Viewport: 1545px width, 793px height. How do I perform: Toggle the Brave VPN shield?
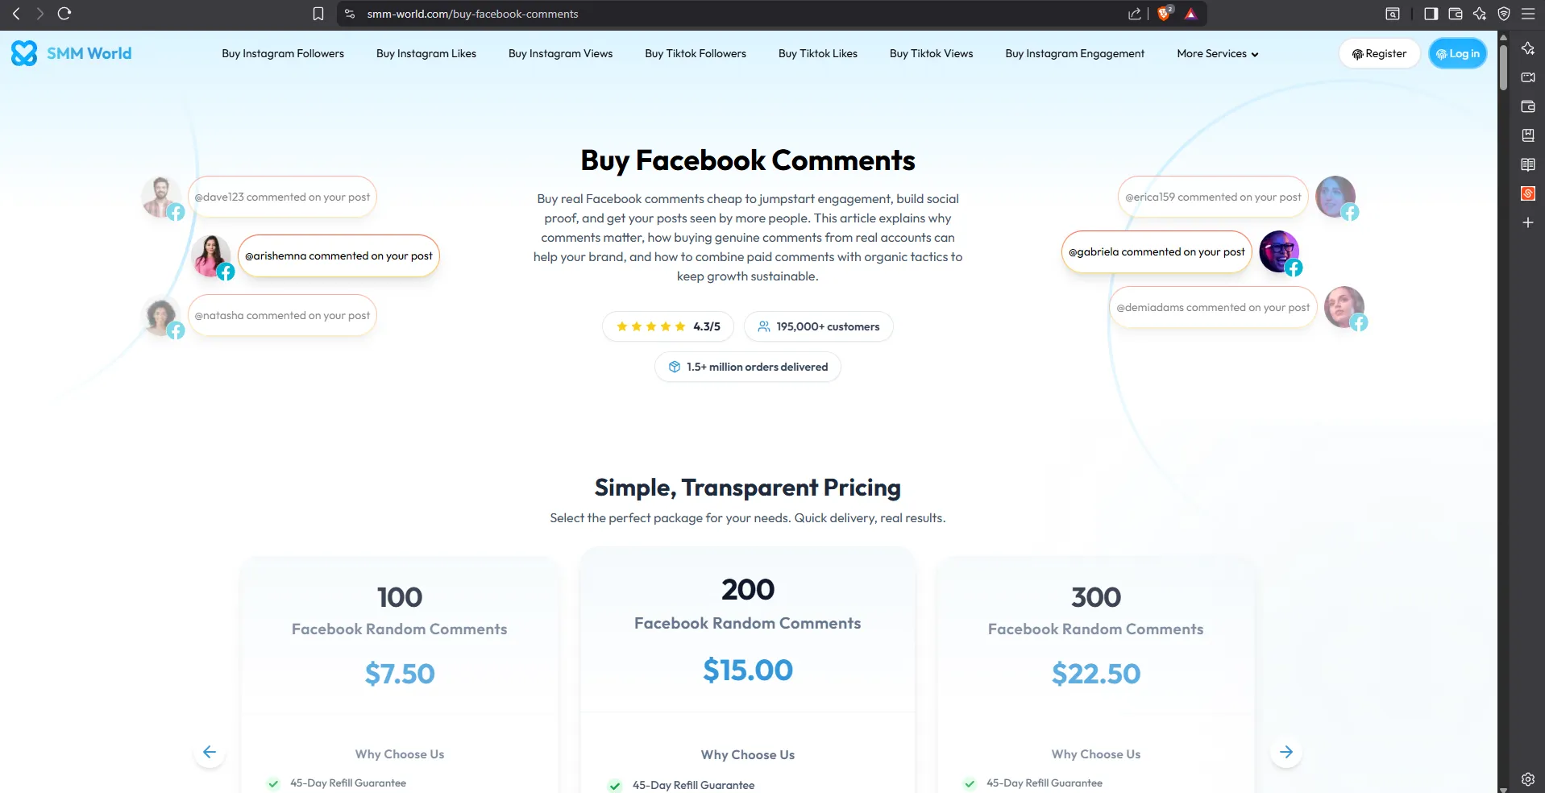1504,14
